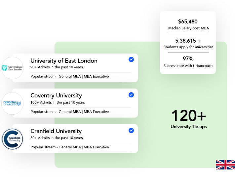The image size is (235, 184).
Task: Click the 120+ University Tie-ups number
Action: tap(188, 116)
